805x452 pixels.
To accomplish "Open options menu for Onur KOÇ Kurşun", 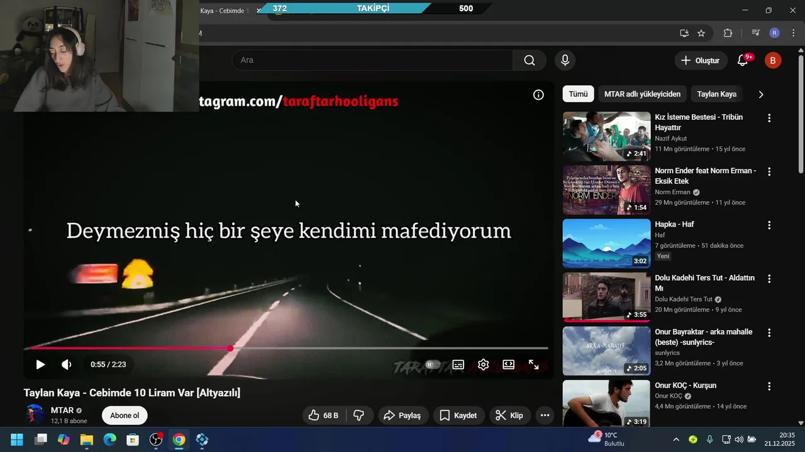I will pyautogui.click(x=769, y=385).
